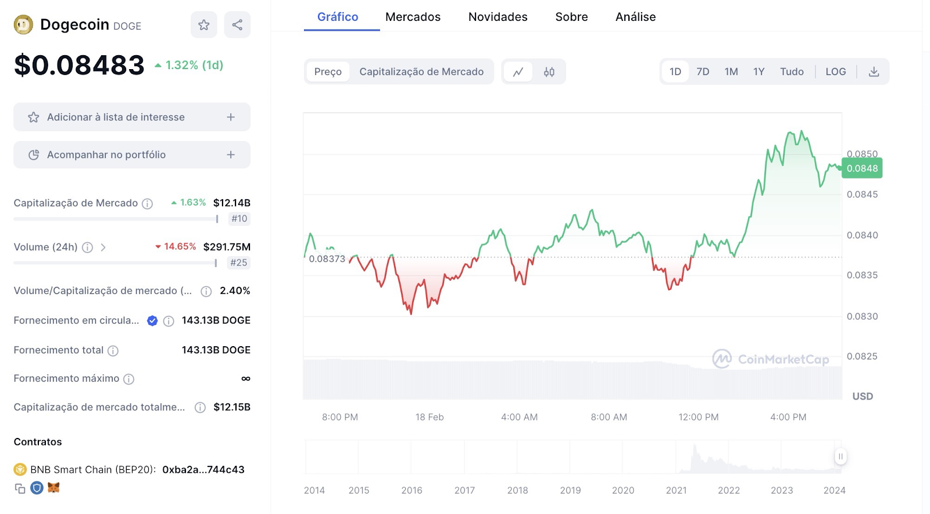The width and height of the screenshot is (930, 514).
Task: Click the $291.75M volume value
Action: 227,247
